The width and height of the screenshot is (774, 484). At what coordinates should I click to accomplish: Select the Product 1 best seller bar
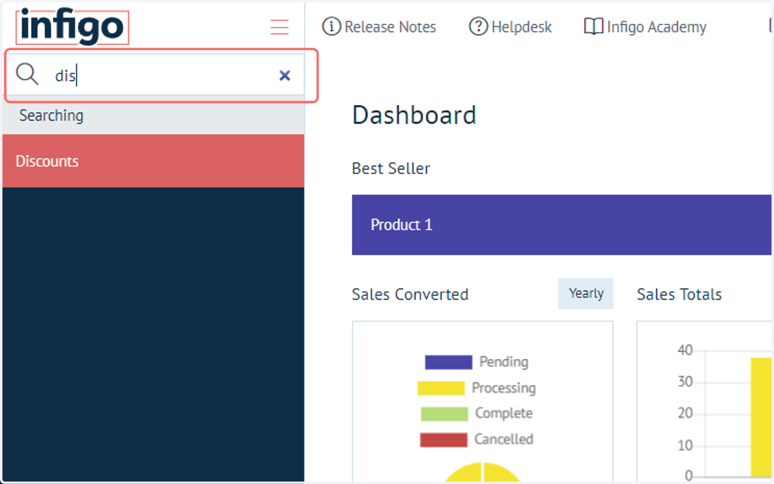(x=562, y=225)
